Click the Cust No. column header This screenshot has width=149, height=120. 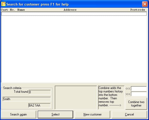[8, 10]
